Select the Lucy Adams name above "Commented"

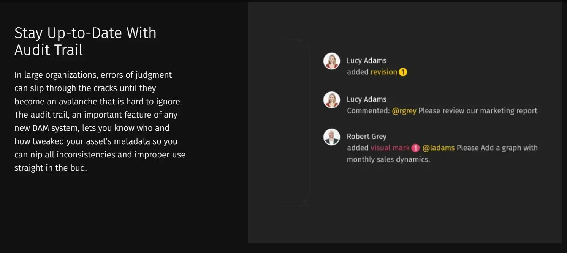pyautogui.click(x=367, y=99)
